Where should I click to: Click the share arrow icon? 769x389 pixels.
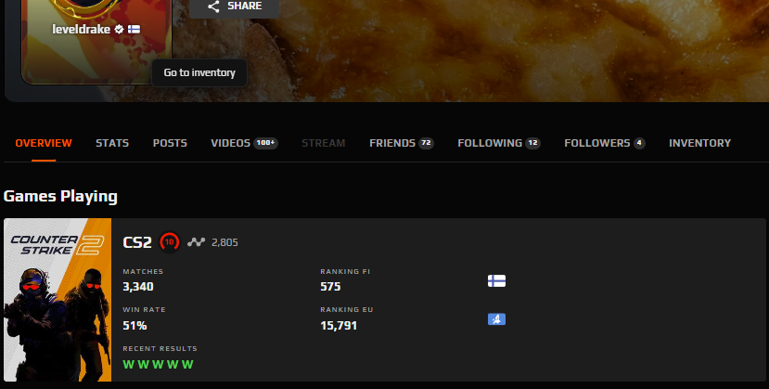click(x=213, y=6)
